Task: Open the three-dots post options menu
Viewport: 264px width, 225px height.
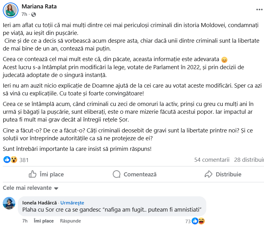Action: (x=259, y=10)
